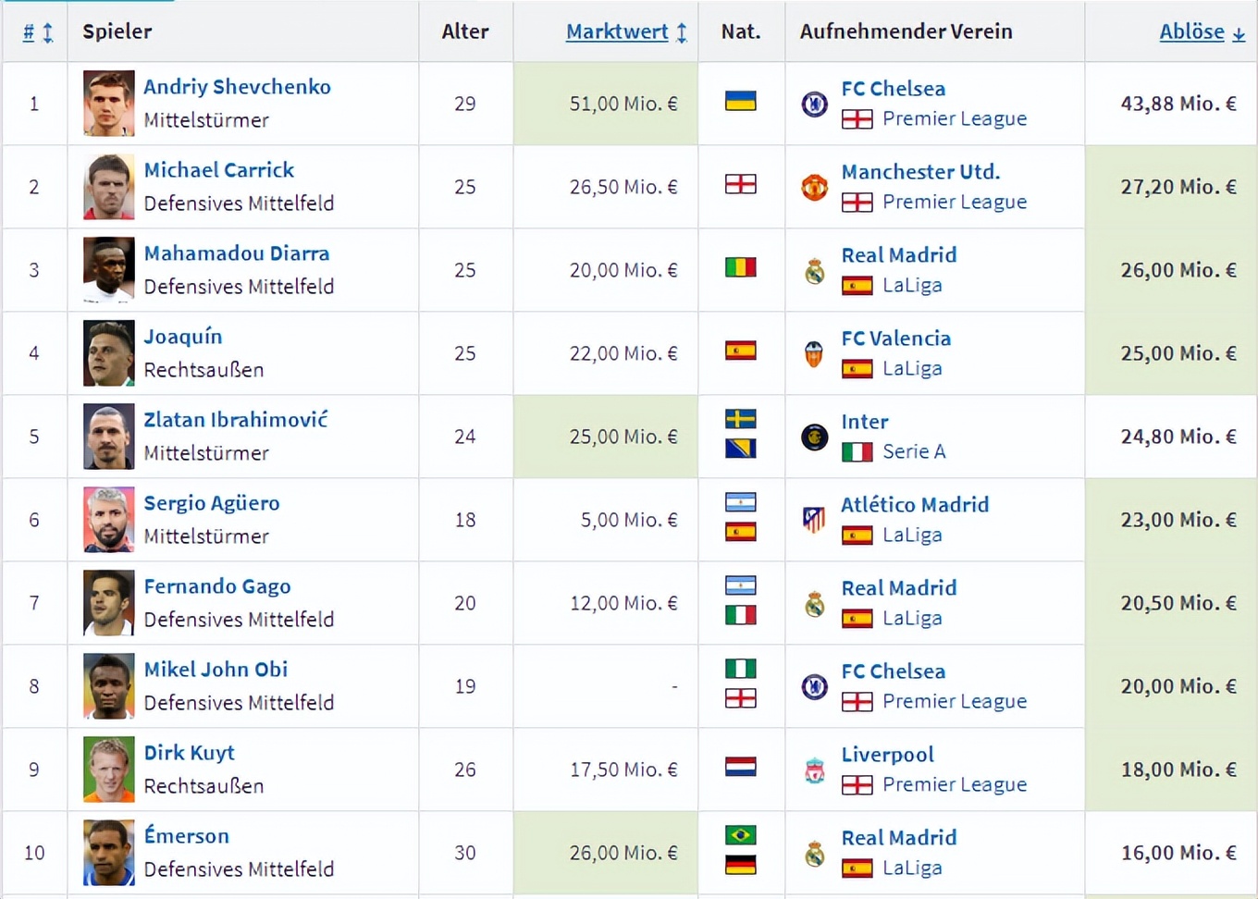Click the Atlético Madrid club crest
1258x899 pixels.
[814, 520]
